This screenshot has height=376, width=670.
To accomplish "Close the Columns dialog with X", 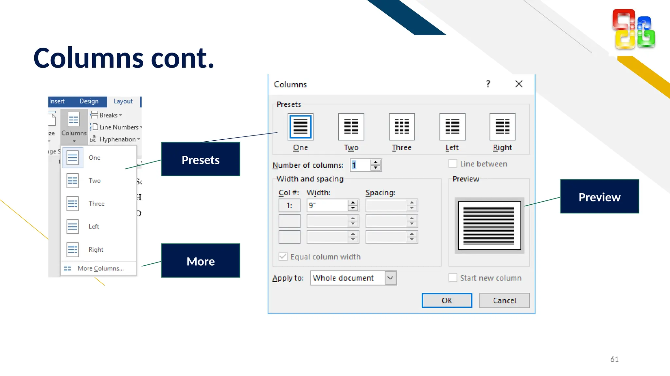I will pos(519,84).
